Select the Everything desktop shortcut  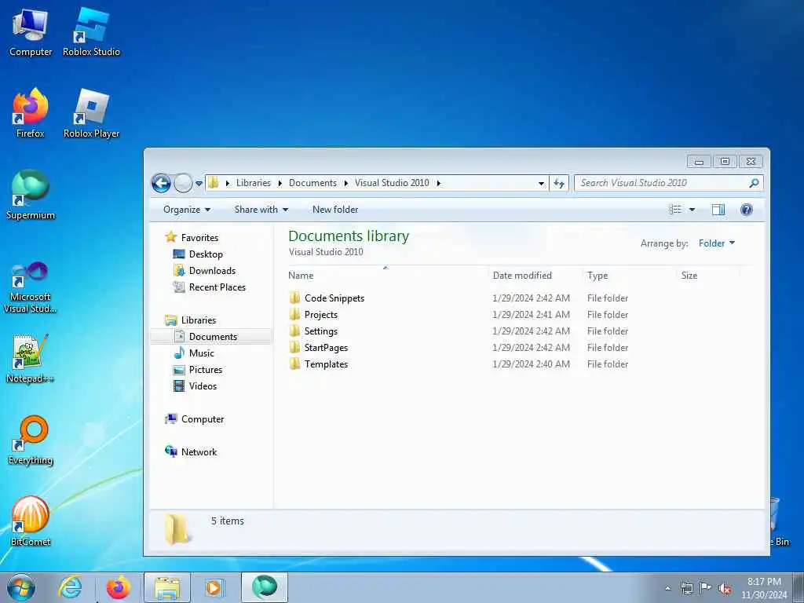pyautogui.click(x=31, y=440)
